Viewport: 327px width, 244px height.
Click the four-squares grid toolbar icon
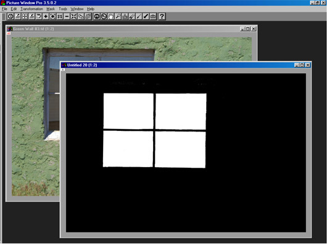tap(25, 17)
